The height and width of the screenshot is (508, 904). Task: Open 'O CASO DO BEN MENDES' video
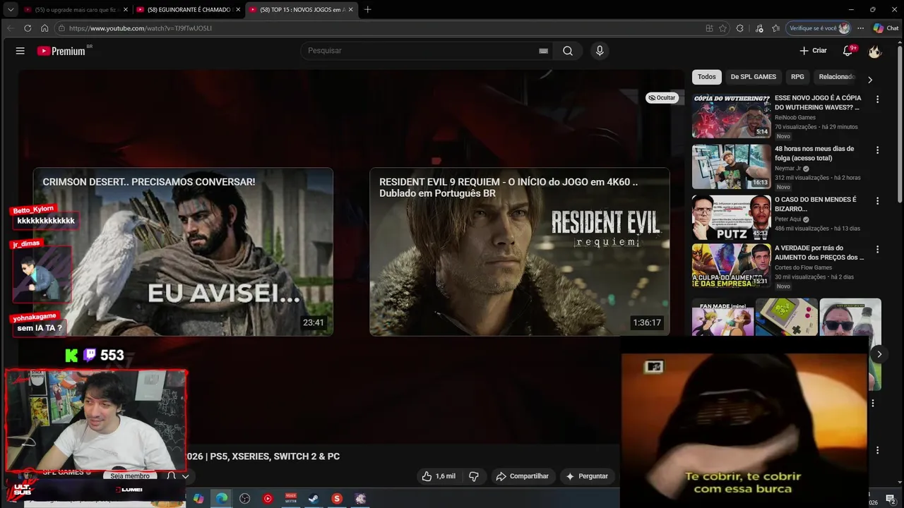(815, 204)
